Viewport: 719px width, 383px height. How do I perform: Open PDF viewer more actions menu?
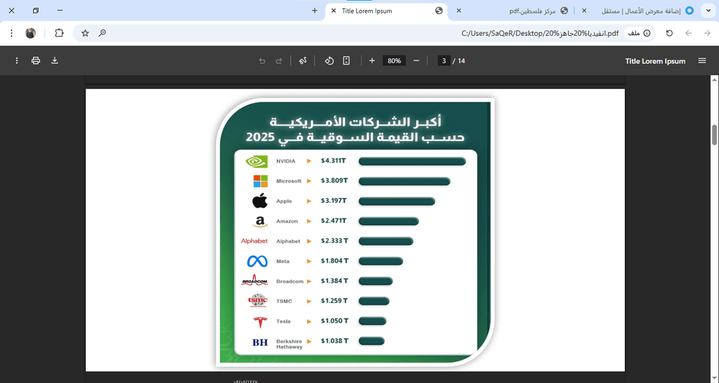point(17,60)
